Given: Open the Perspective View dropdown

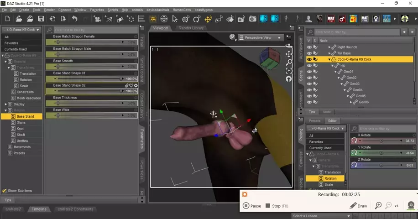Looking at the screenshot, I should click(262, 37).
